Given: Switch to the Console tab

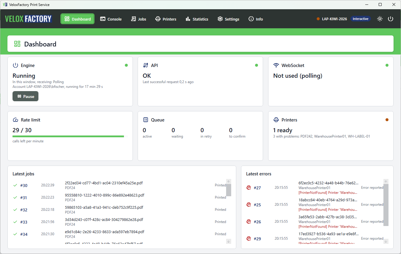Looking at the screenshot, I should [x=111, y=19].
